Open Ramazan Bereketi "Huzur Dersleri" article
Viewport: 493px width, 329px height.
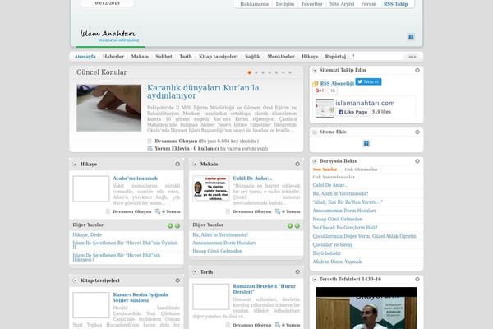pos(264,289)
